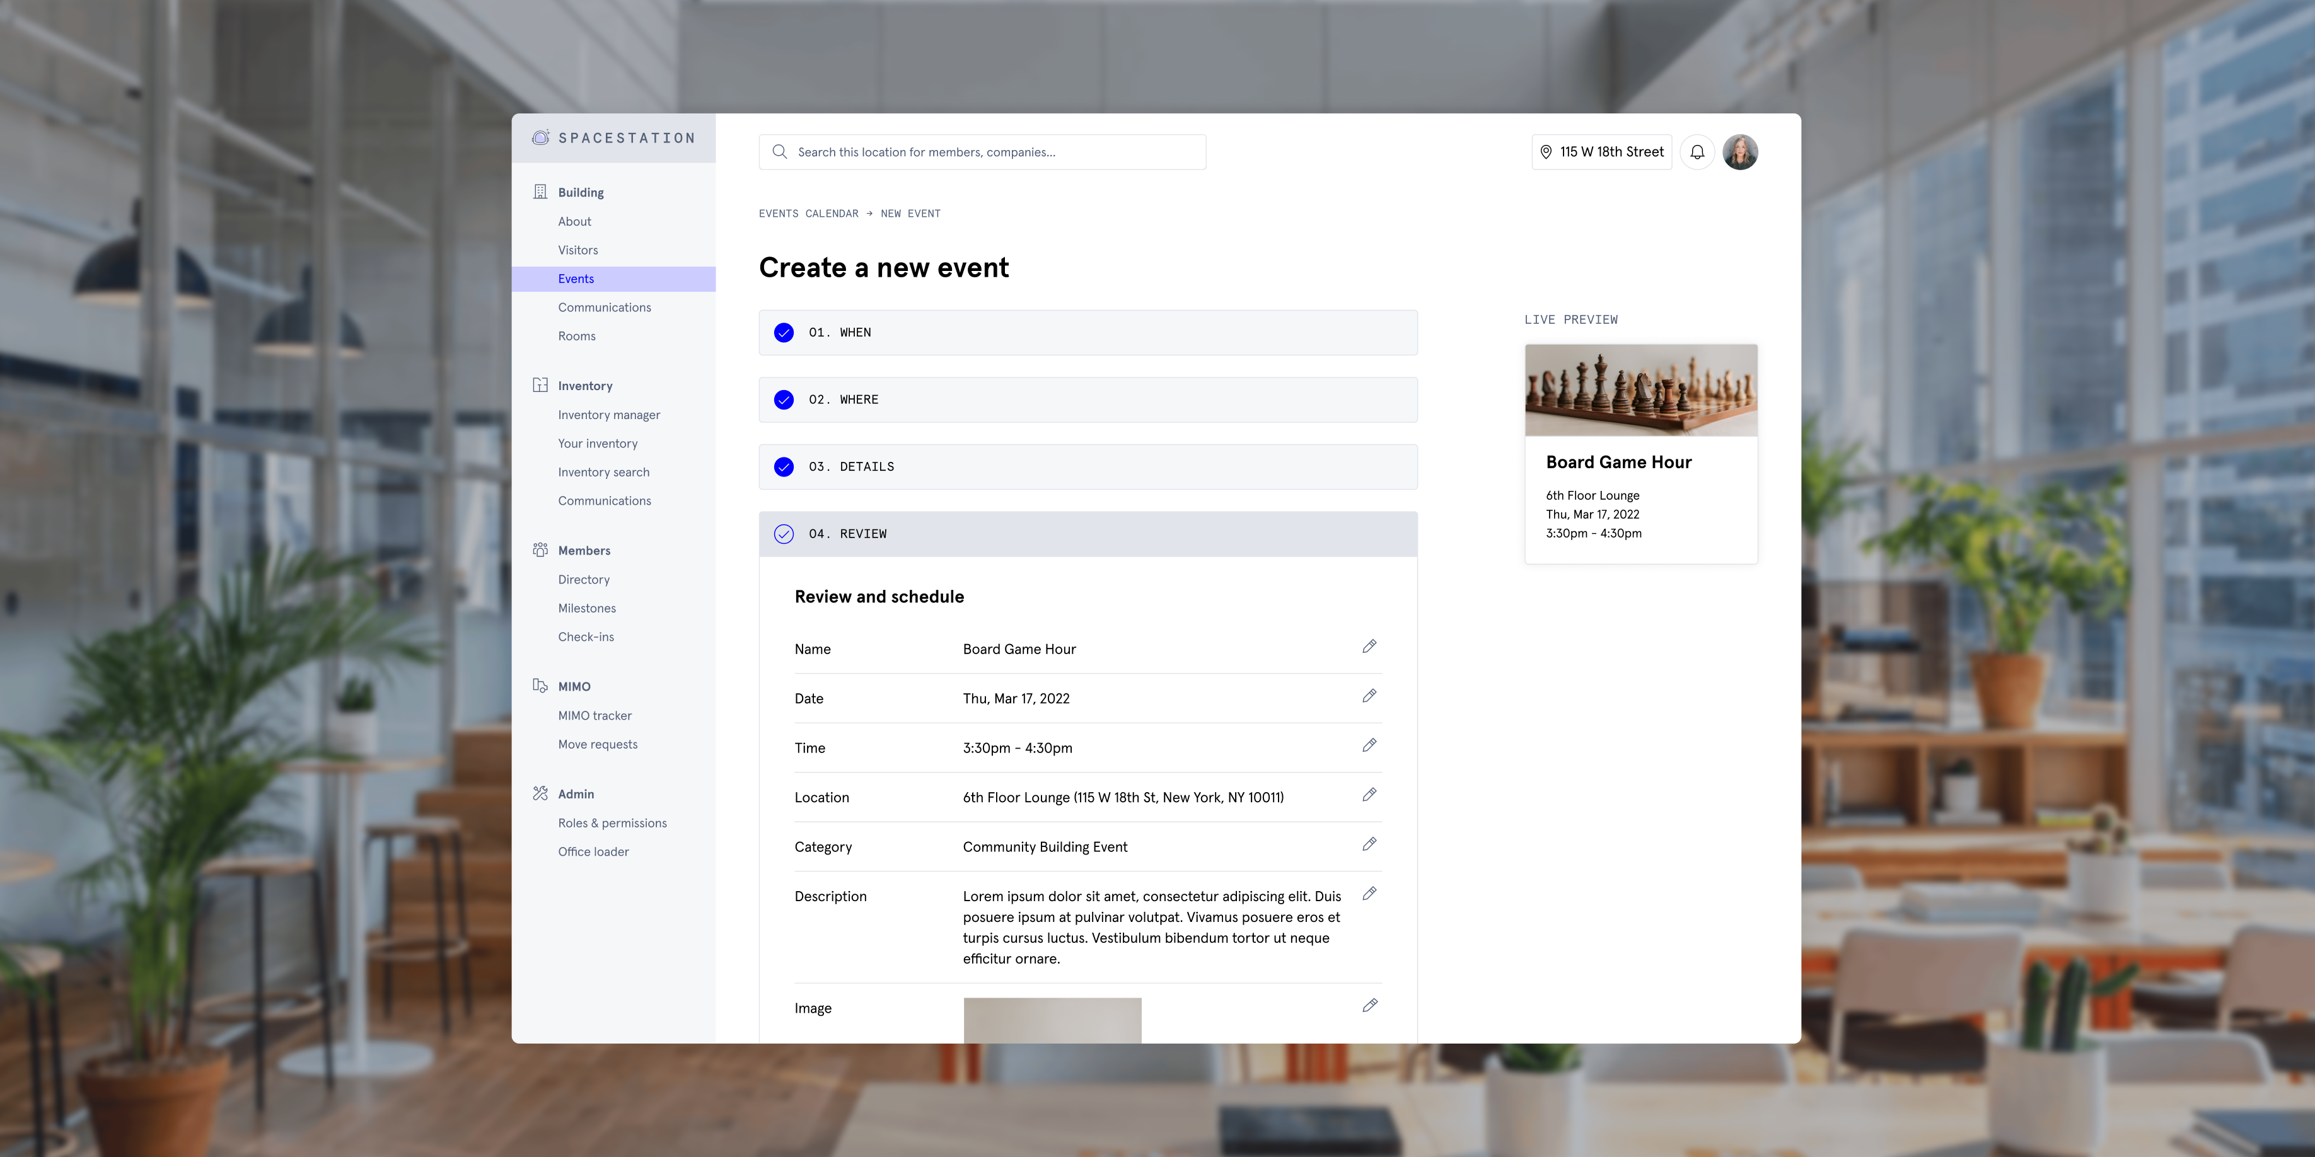This screenshot has width=2315, height=1157.
Task: Click the Lorem ipsum description text
Action: click(1152, 927)
